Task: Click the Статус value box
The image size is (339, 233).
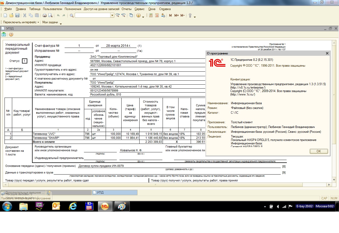Action: point(25,61)
